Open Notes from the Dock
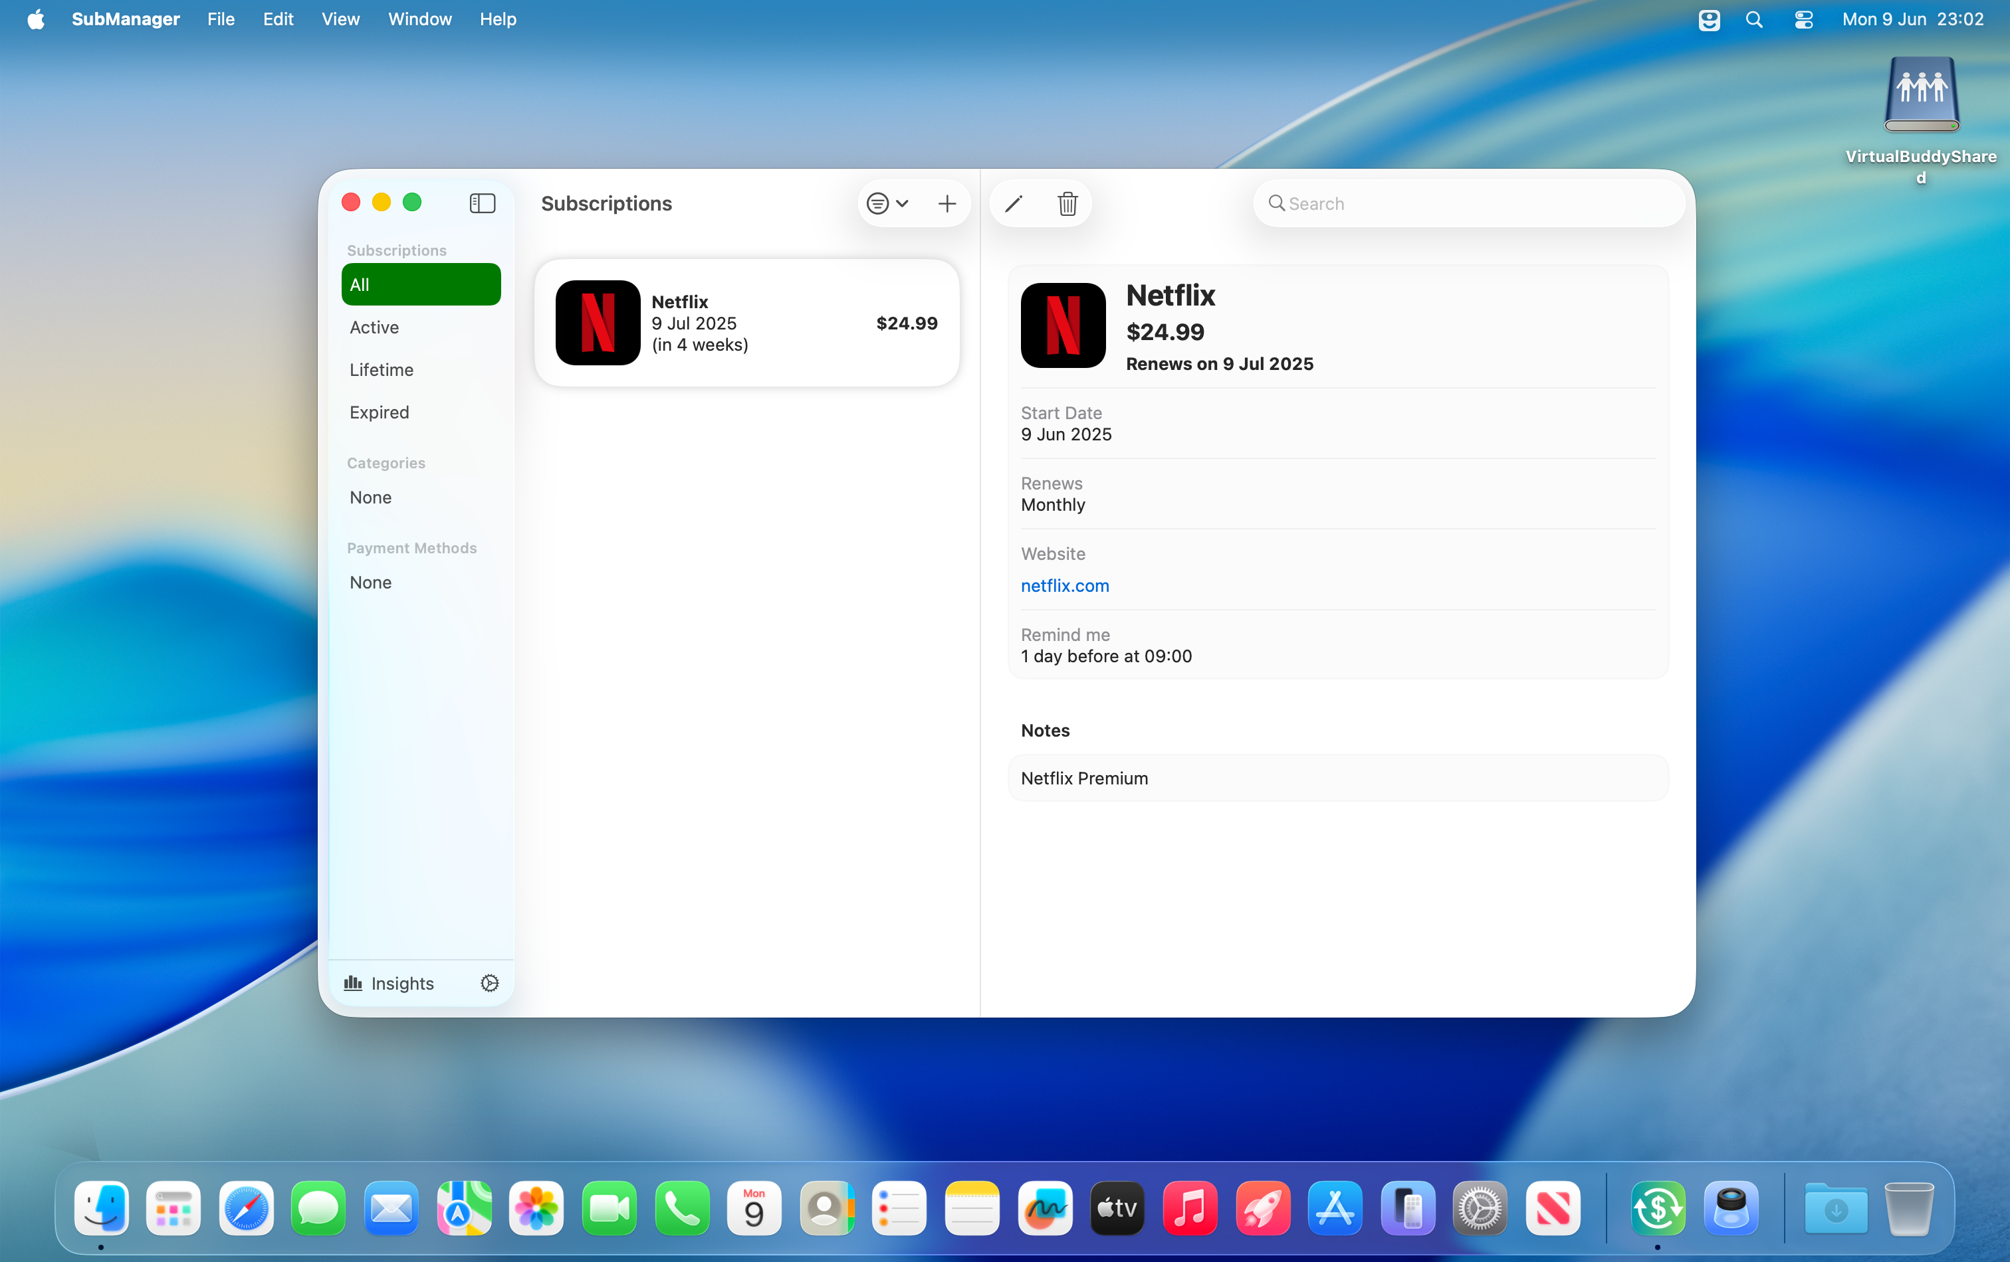Image resolution: width=2010 pixels, height=1262 pixels. coord(972,1207)
